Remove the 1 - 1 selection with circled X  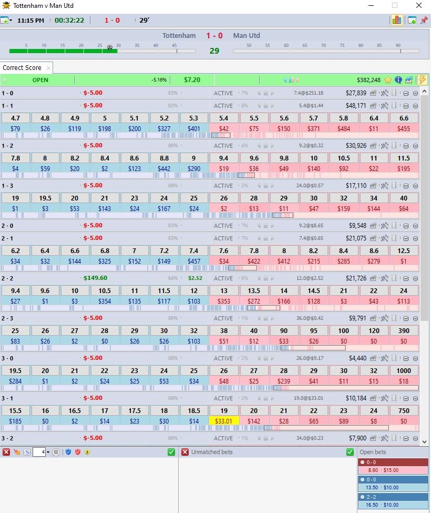[x=415, y=106]
